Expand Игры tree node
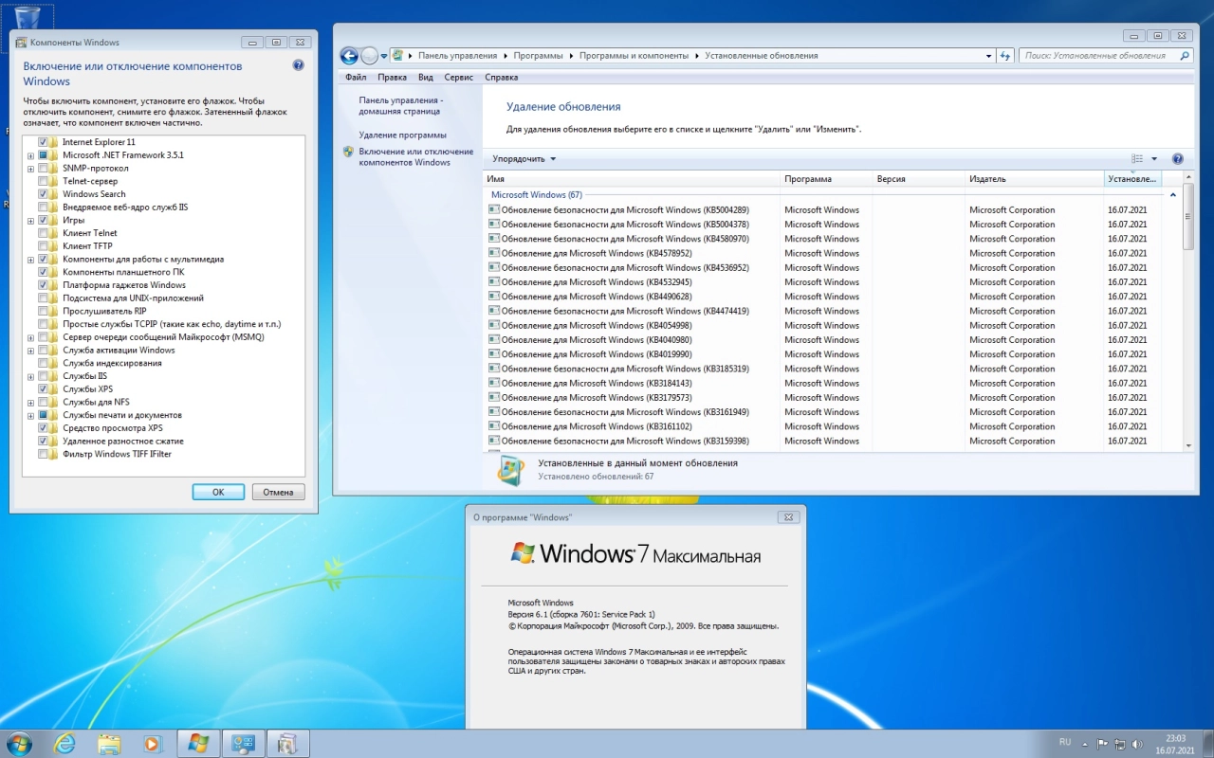1214x758 pixels. [30, 221]
